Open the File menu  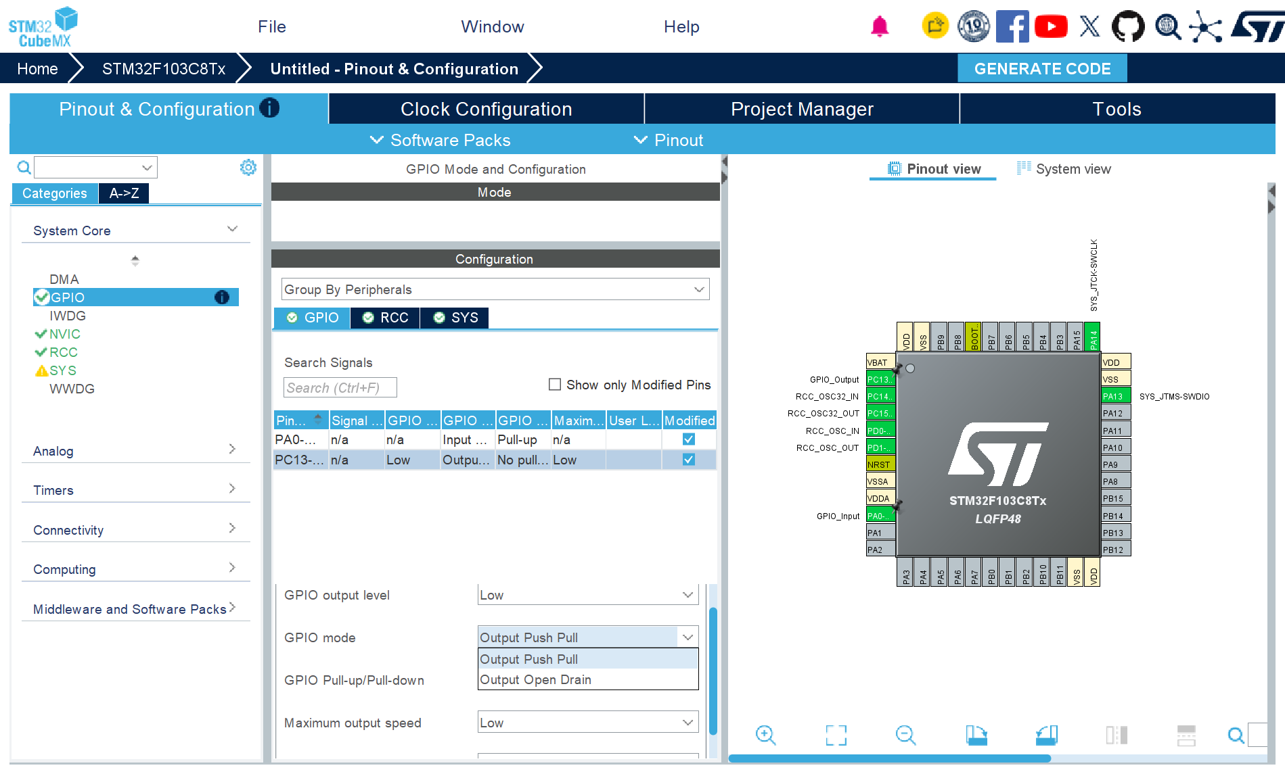[x=272, y=26]
